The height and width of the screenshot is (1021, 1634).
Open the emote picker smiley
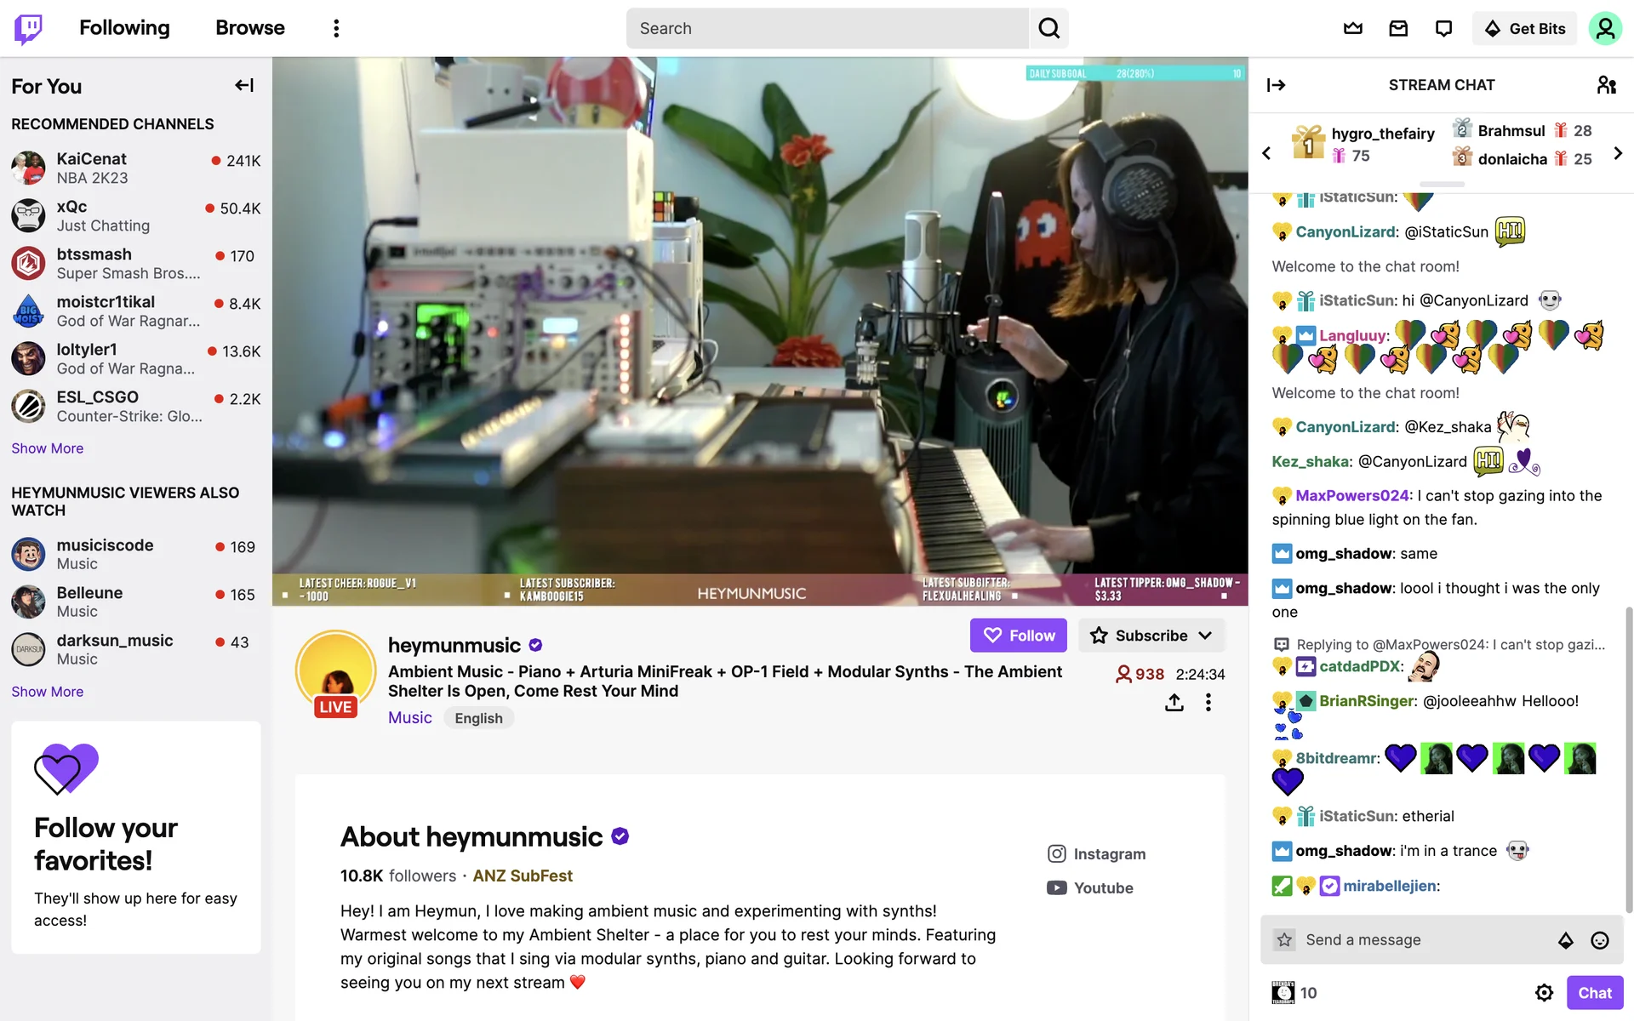1600,939
